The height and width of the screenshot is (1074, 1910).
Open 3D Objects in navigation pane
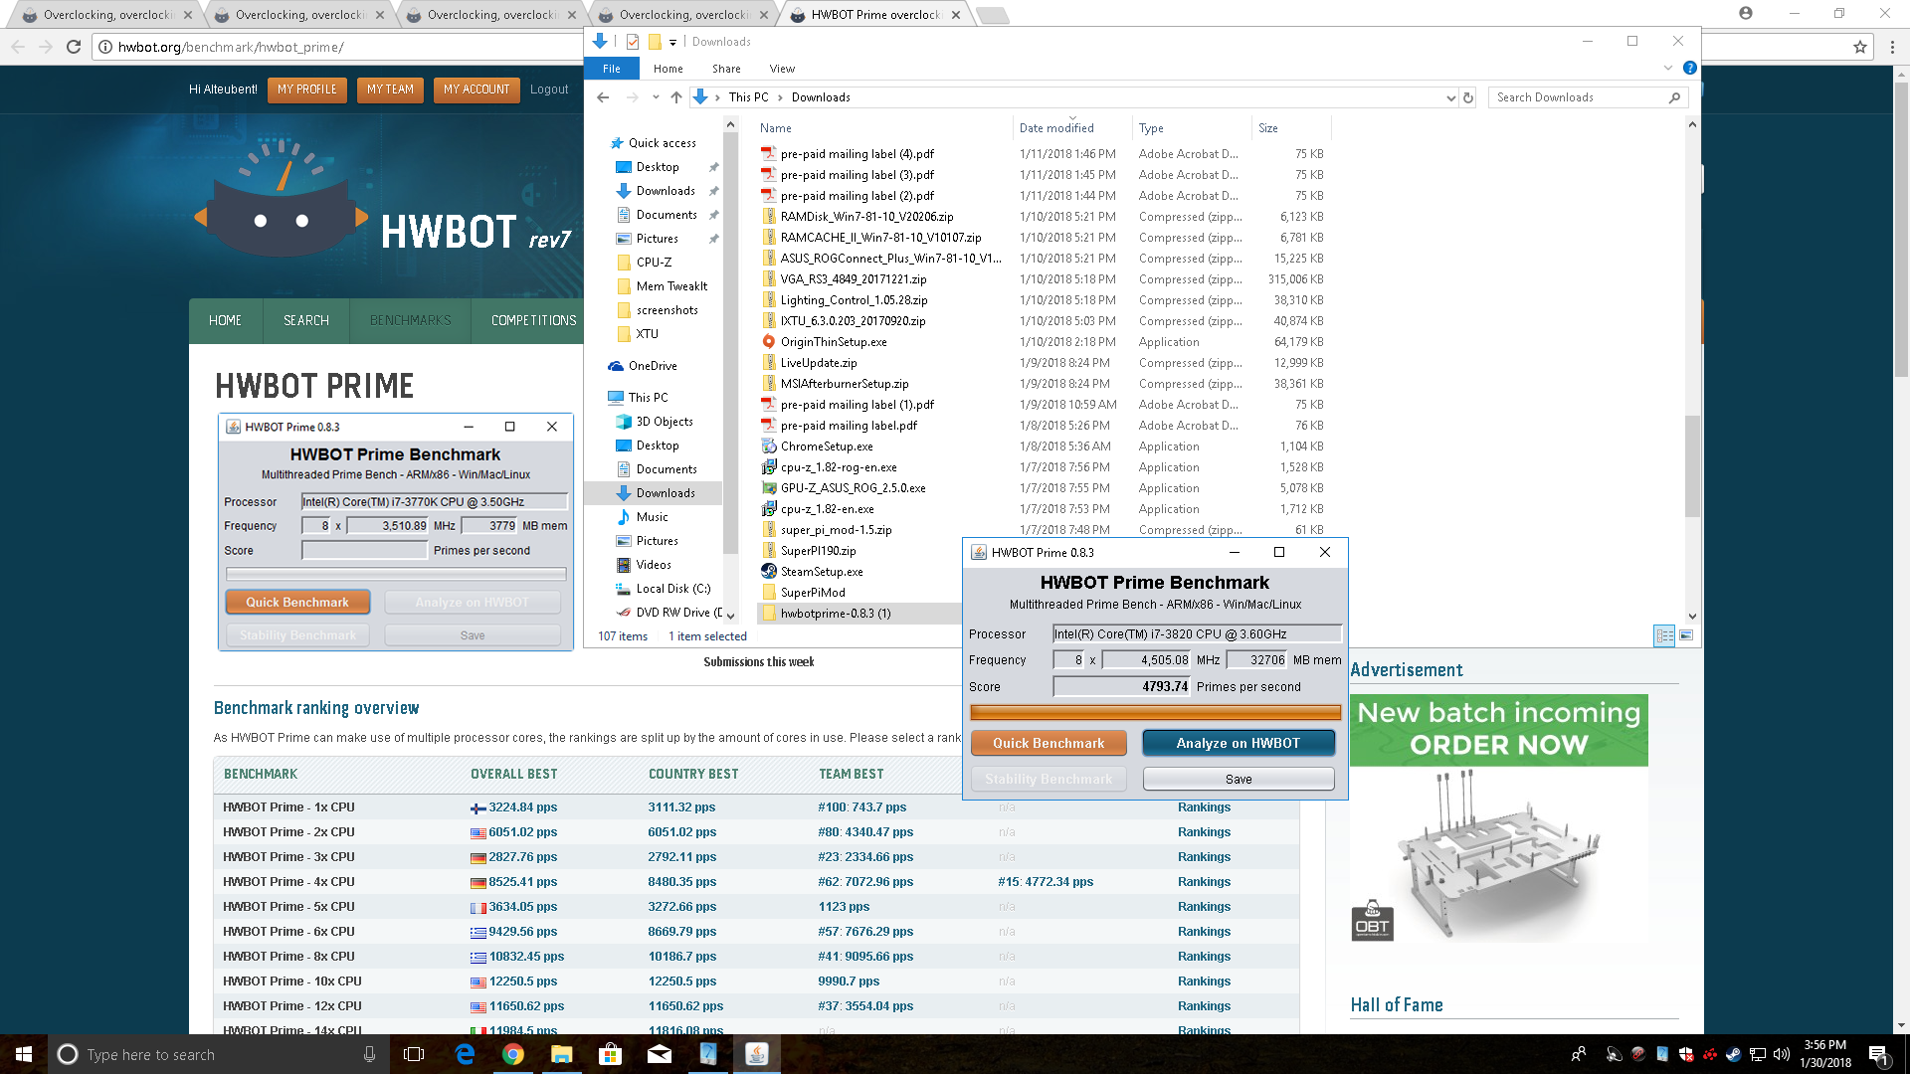pyautogui.click(x=664, y=422)
